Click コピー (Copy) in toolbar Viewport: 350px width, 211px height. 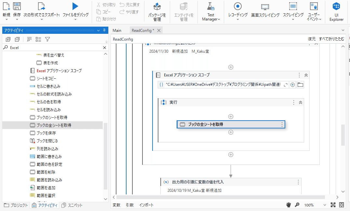(103, 12)
